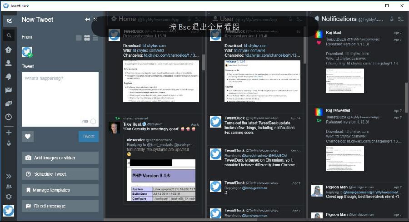
Task: Click the Direct message button
Action: (x=60, y=206)
